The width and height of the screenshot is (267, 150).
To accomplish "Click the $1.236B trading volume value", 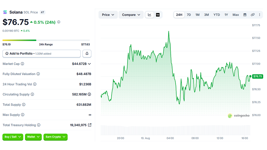I will (85, 84).
